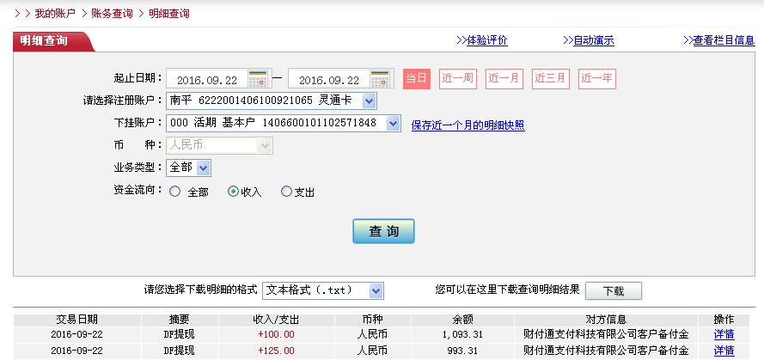The width and height of the screenshot is (764, 360).
Task: Click the start date input field
Action: pos(207,79)
